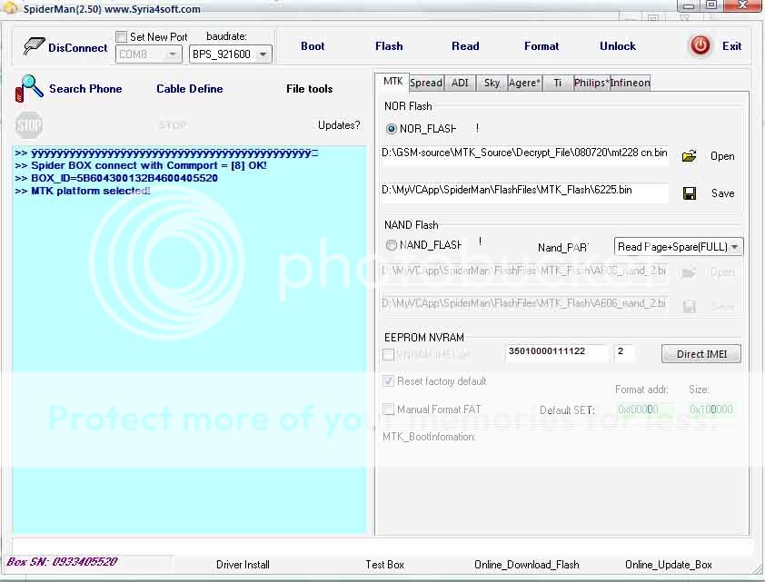Click the Unlock button
The width and height of the screenshot is (765, 582).
click(x=618, y=46)
